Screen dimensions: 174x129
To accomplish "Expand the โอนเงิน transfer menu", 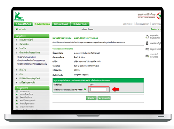I will [x=17, y=48].
